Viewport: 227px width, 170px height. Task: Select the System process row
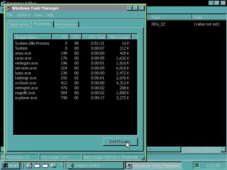click(x=75, y=48)
